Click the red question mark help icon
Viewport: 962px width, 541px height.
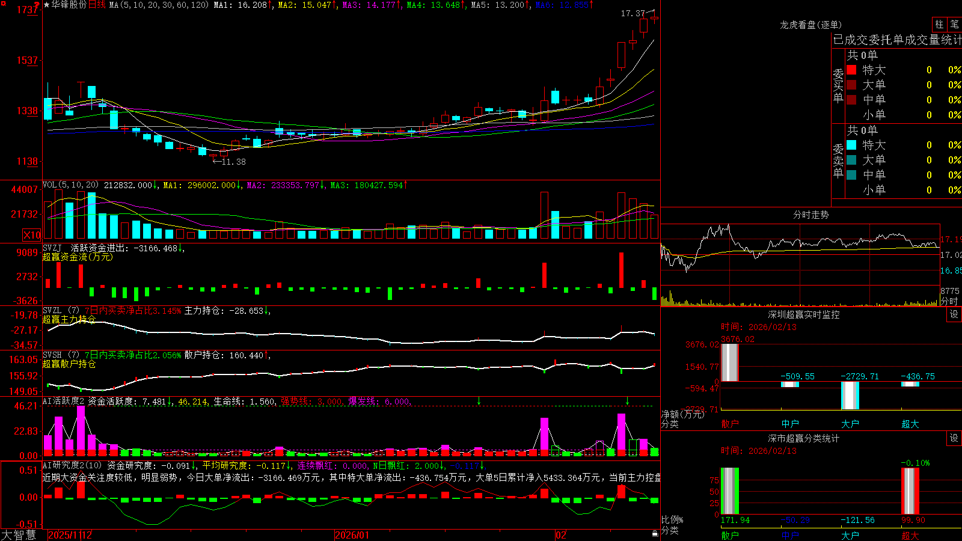click(x=37, y=5)
